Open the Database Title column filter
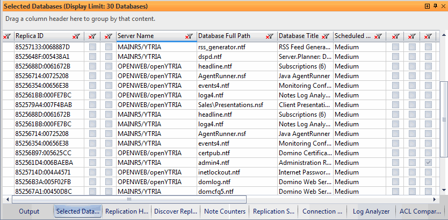The width and height of the screenshot is (448, 220). click(x=325, y=36)
